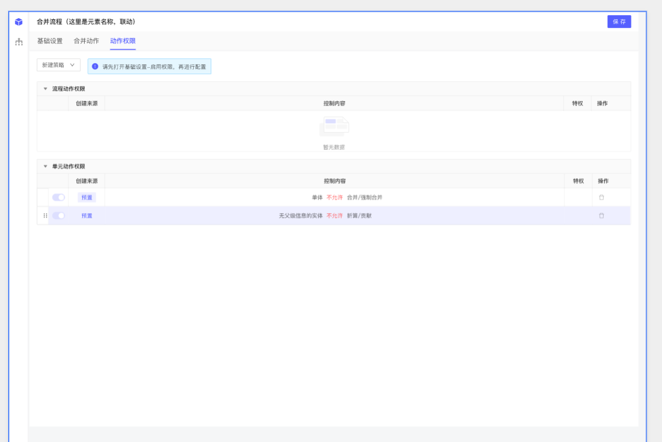The image size is (662, 442).
Task: Disable the switch for 无父级信息的实体 row
Action: click(59, 215)
